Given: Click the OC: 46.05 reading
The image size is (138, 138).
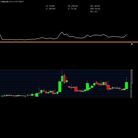Looking at the screenshot, I should (x=95, y=6).
